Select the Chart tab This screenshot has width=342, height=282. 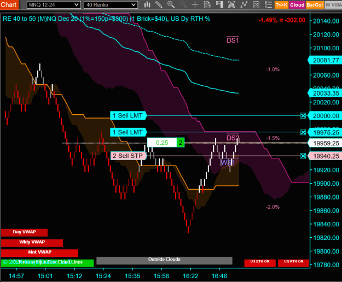pos(9,4)
